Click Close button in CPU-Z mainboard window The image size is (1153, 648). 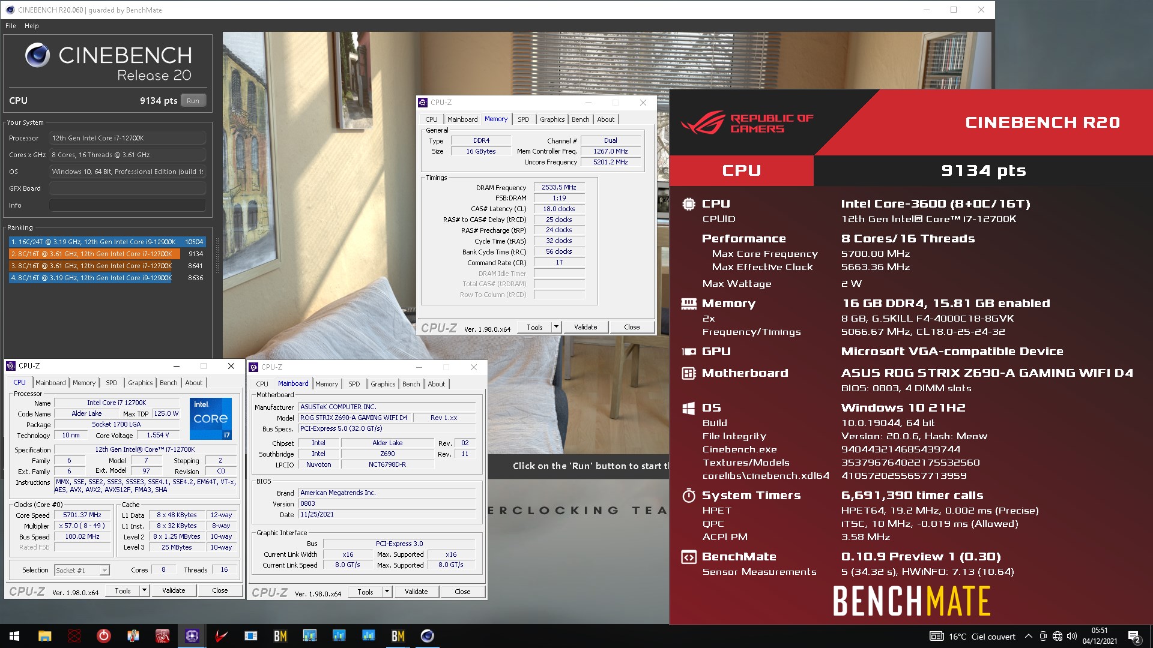462,592
